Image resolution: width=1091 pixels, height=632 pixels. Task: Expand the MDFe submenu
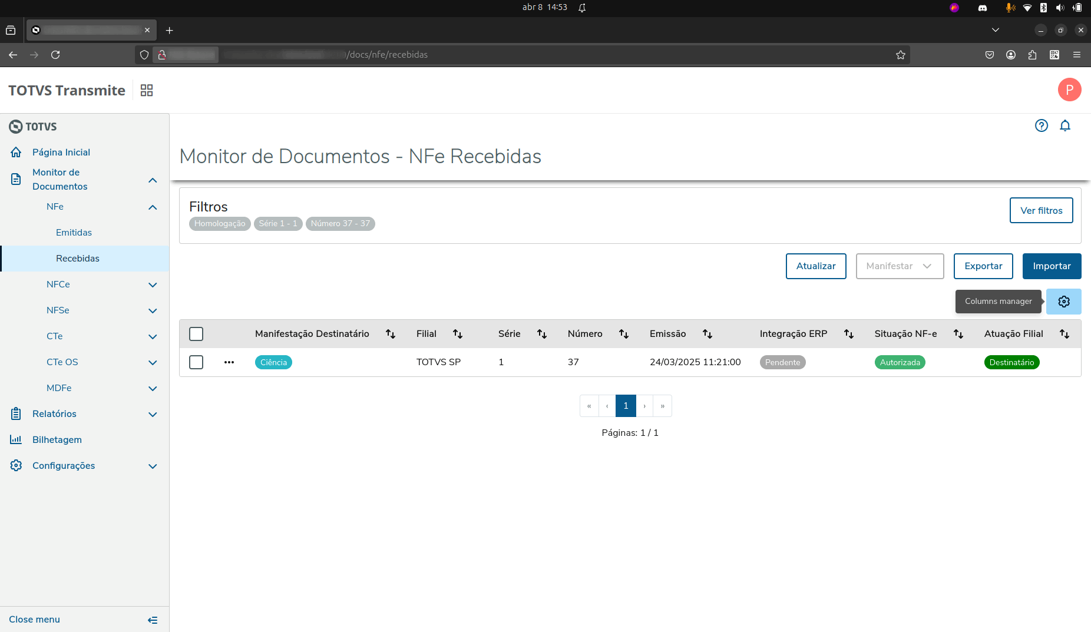click(x=153, y=388)
